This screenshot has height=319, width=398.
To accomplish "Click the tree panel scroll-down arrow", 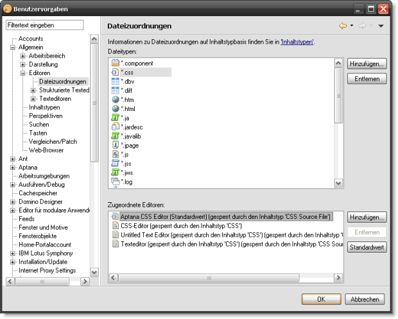I will (x=94, y=272).
